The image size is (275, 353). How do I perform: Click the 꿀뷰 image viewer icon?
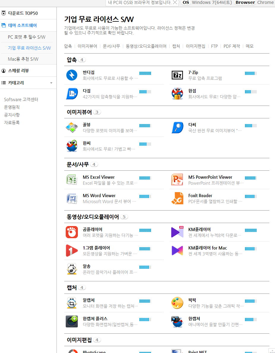pos(72,127)
